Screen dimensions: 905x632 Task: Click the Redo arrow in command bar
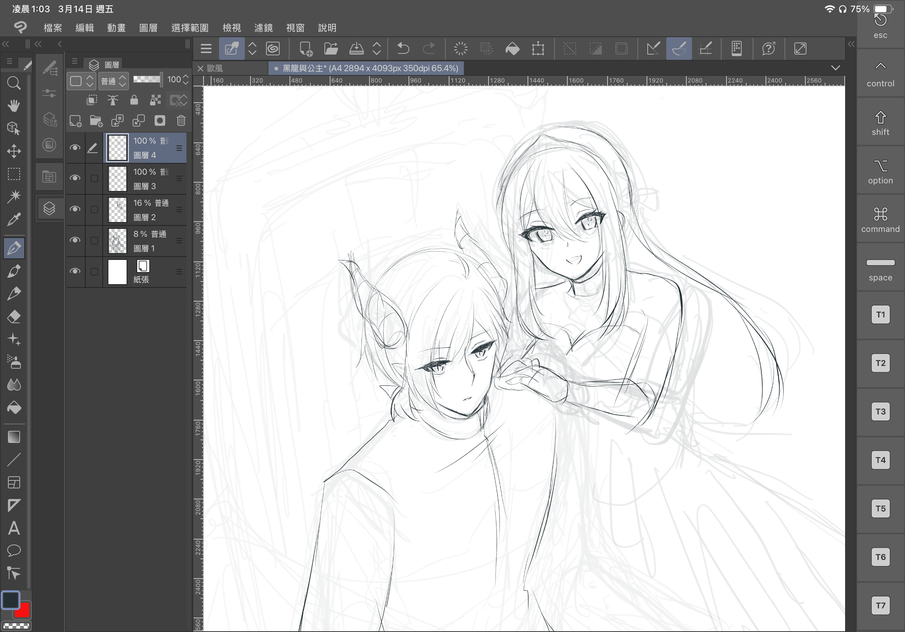429,48
